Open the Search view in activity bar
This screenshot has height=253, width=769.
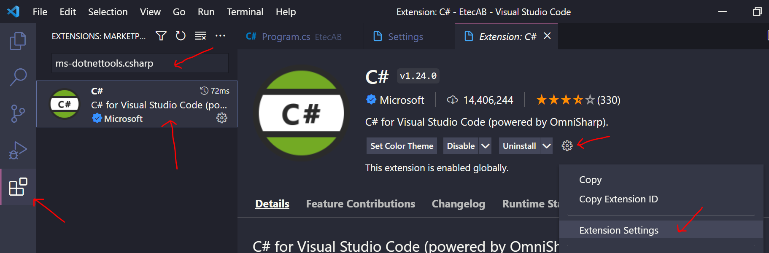click(x=18, y=78)
